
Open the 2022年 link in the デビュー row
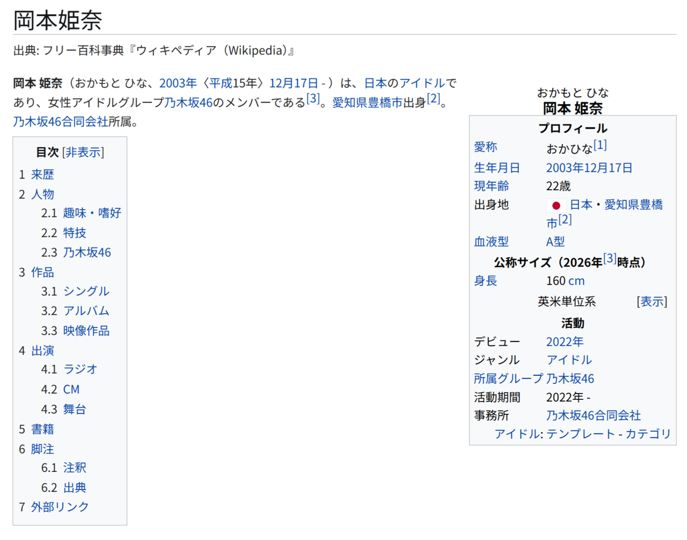tap(565, 342)
